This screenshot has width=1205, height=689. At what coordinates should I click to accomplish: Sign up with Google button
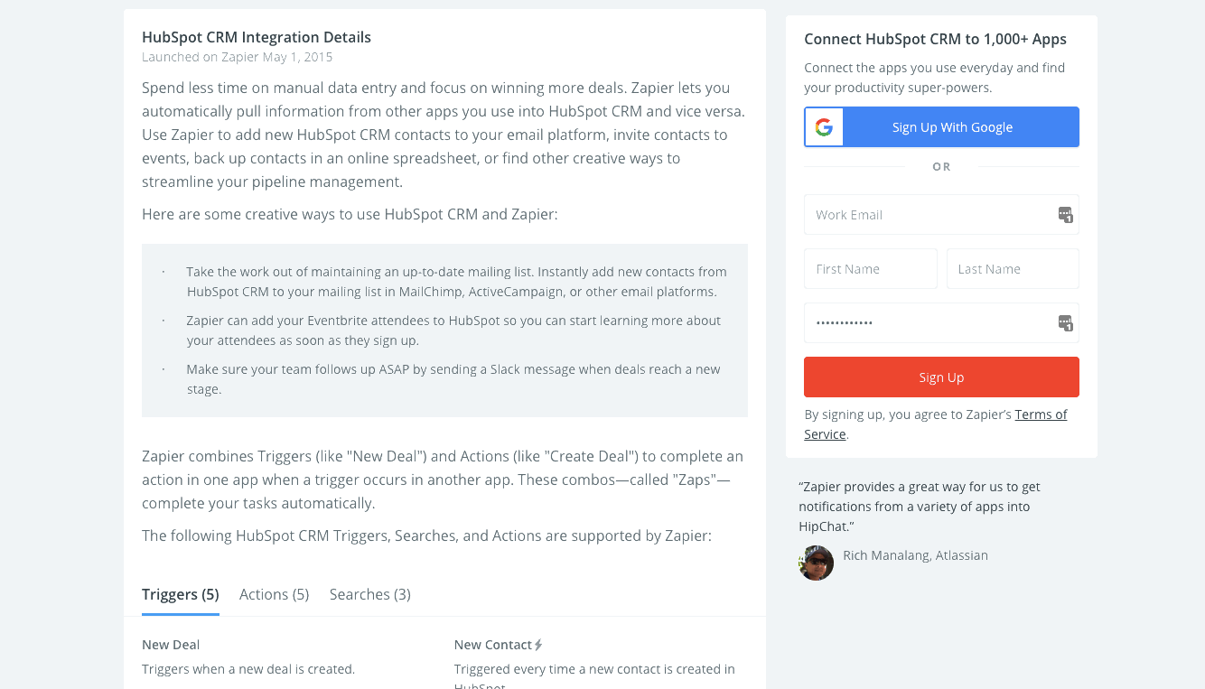click(x=941, y=127)
